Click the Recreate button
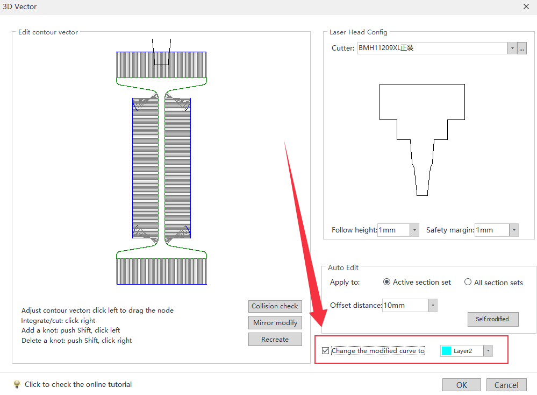Viewport: 537px width, 395px height. [x=275, y=340]
